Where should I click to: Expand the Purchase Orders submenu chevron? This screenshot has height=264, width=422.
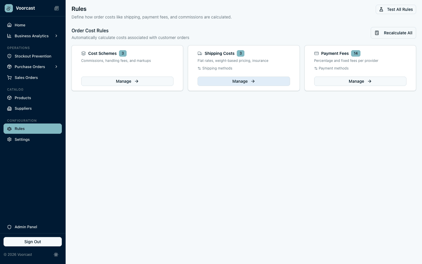coord(56,67)
